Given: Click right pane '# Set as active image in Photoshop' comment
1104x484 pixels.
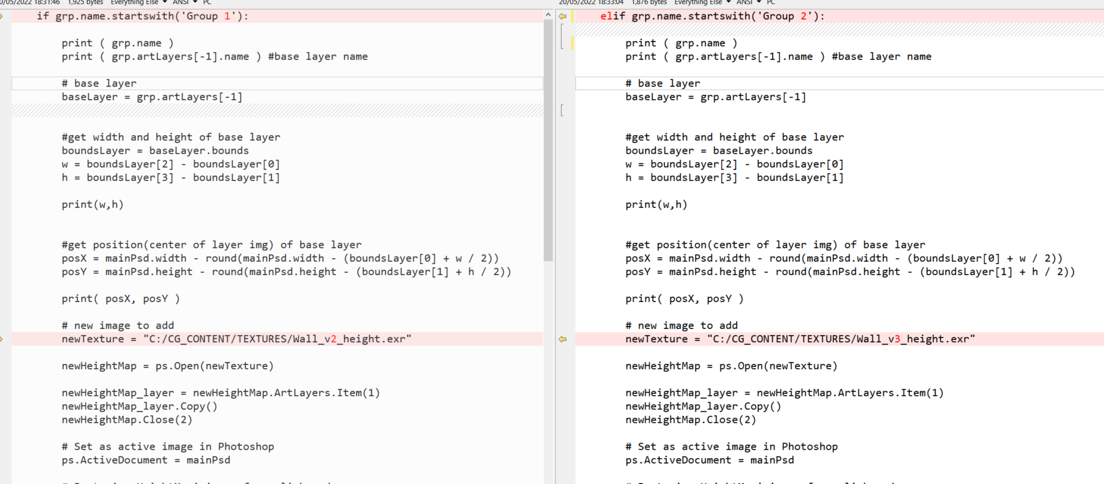Looking at the screenshot, I should [x=732, y=447].
